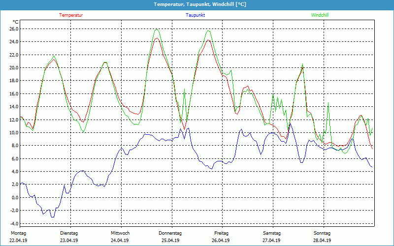Viewport: 394px width, 246px height.
Task: Click the Samstag day label
Action: pos(272,233)
